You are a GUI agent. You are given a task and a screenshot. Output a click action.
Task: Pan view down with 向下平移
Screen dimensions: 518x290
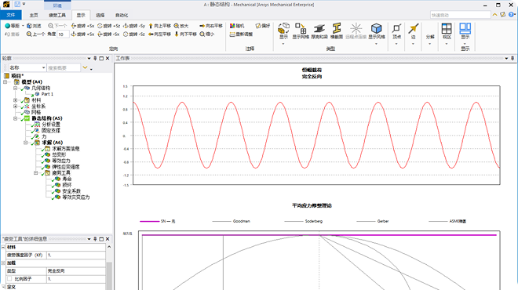[185, 34]
